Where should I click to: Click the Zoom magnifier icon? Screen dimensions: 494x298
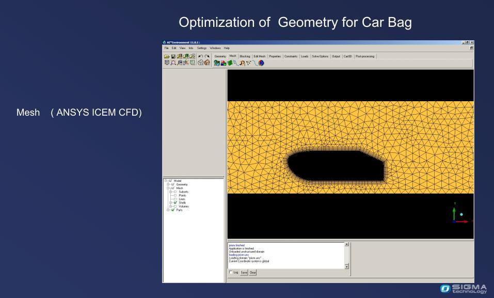pyautogui.click(x=173, y=63)
